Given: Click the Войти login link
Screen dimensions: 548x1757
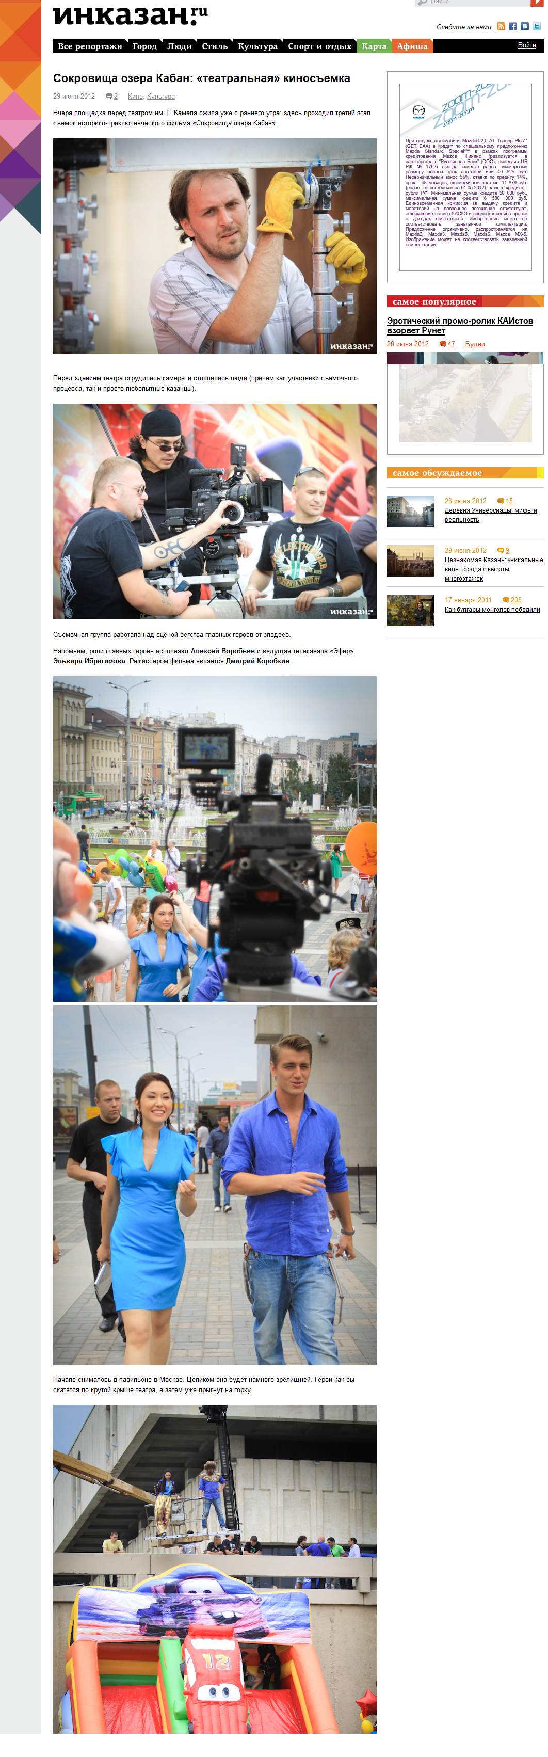Looking at the screenshot, I should (x=526, y=45).
